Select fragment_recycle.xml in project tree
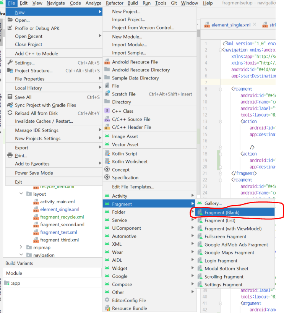The image size is (284, 313). click(x=62, y=217)
